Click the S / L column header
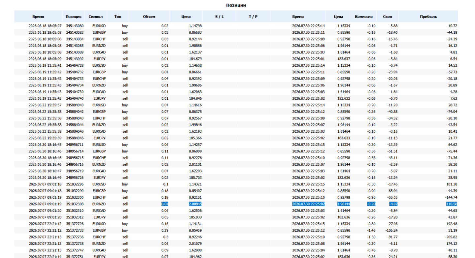This screenshot has width=475, height=258. coord(219,16)
